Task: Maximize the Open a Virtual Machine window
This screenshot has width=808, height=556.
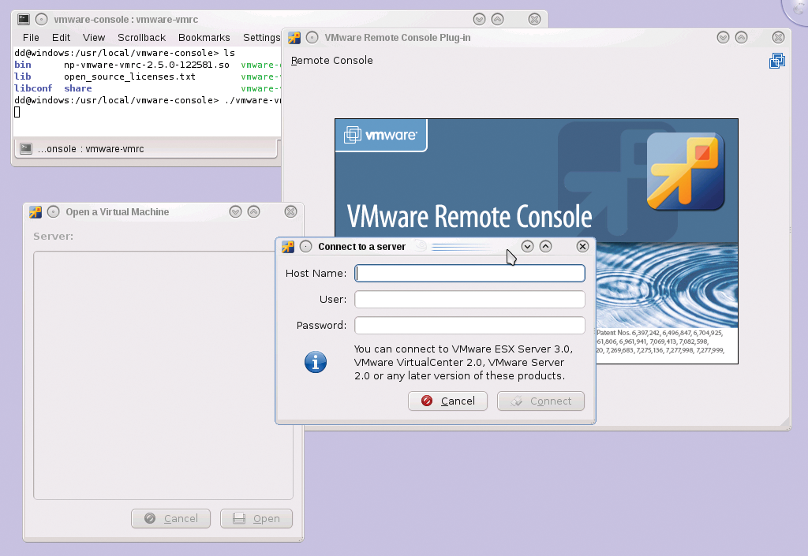Action: click(253, 211)
